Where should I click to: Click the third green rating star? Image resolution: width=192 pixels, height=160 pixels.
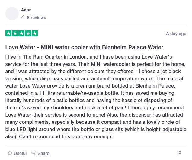22,34
